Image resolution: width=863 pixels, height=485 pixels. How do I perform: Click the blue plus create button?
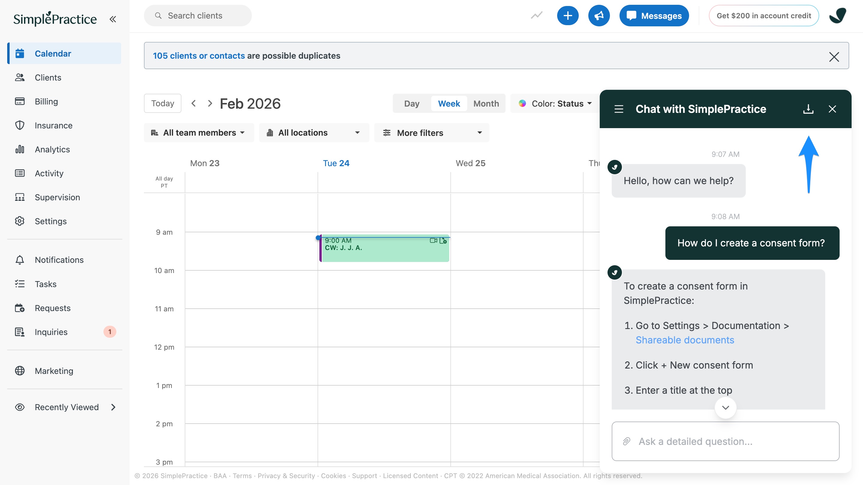pos(568,16)
